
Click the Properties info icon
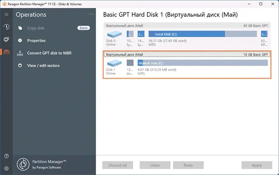coord(20,40)
